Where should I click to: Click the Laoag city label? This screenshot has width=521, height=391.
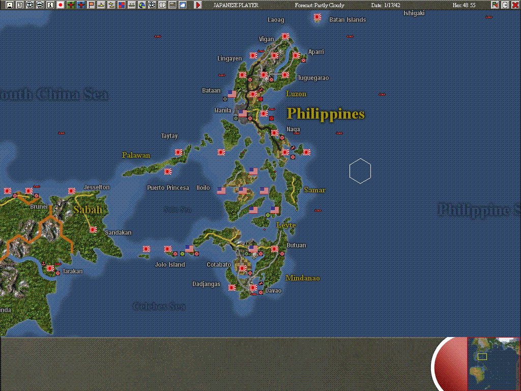click(276, 20)
